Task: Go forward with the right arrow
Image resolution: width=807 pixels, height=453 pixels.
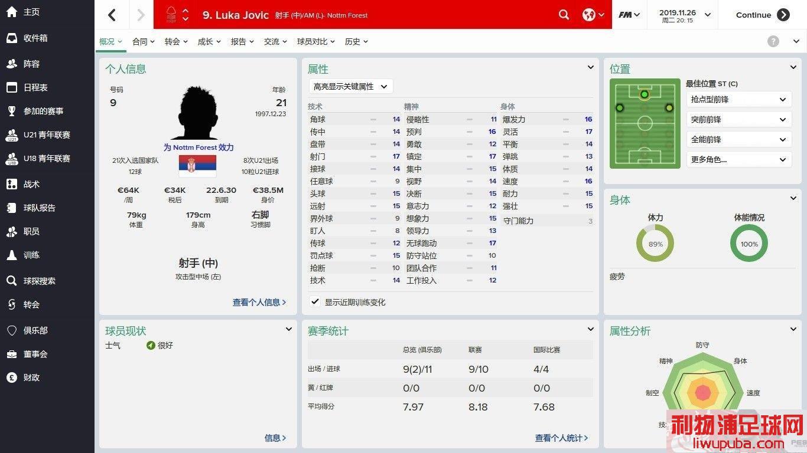Action: 141,15
